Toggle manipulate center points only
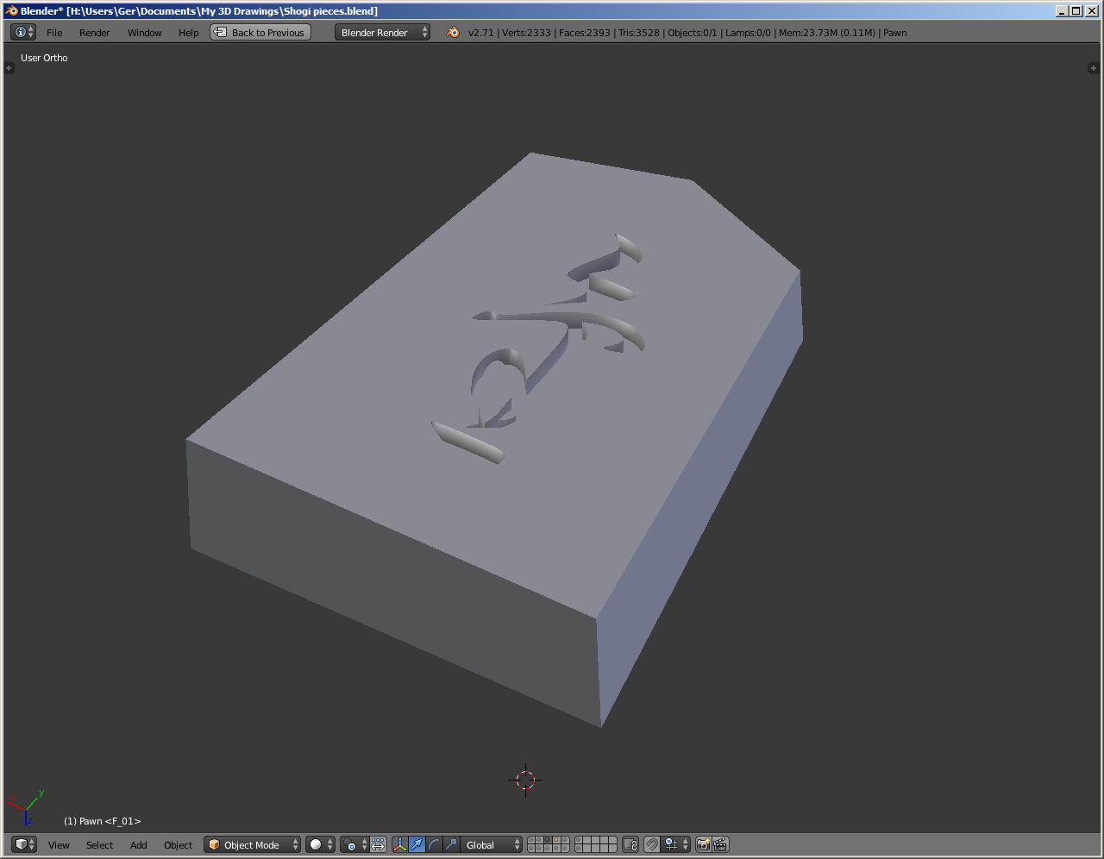The width and height of the screenshot is (1104, 859). (378, 844)
